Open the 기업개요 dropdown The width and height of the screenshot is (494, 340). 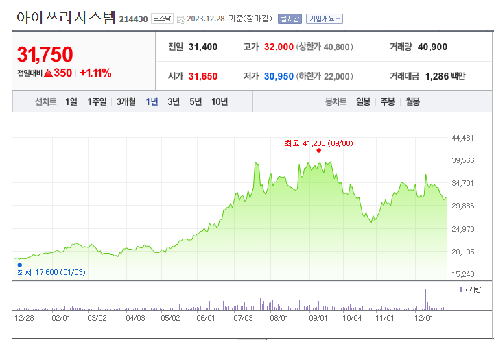click(324, 19)
